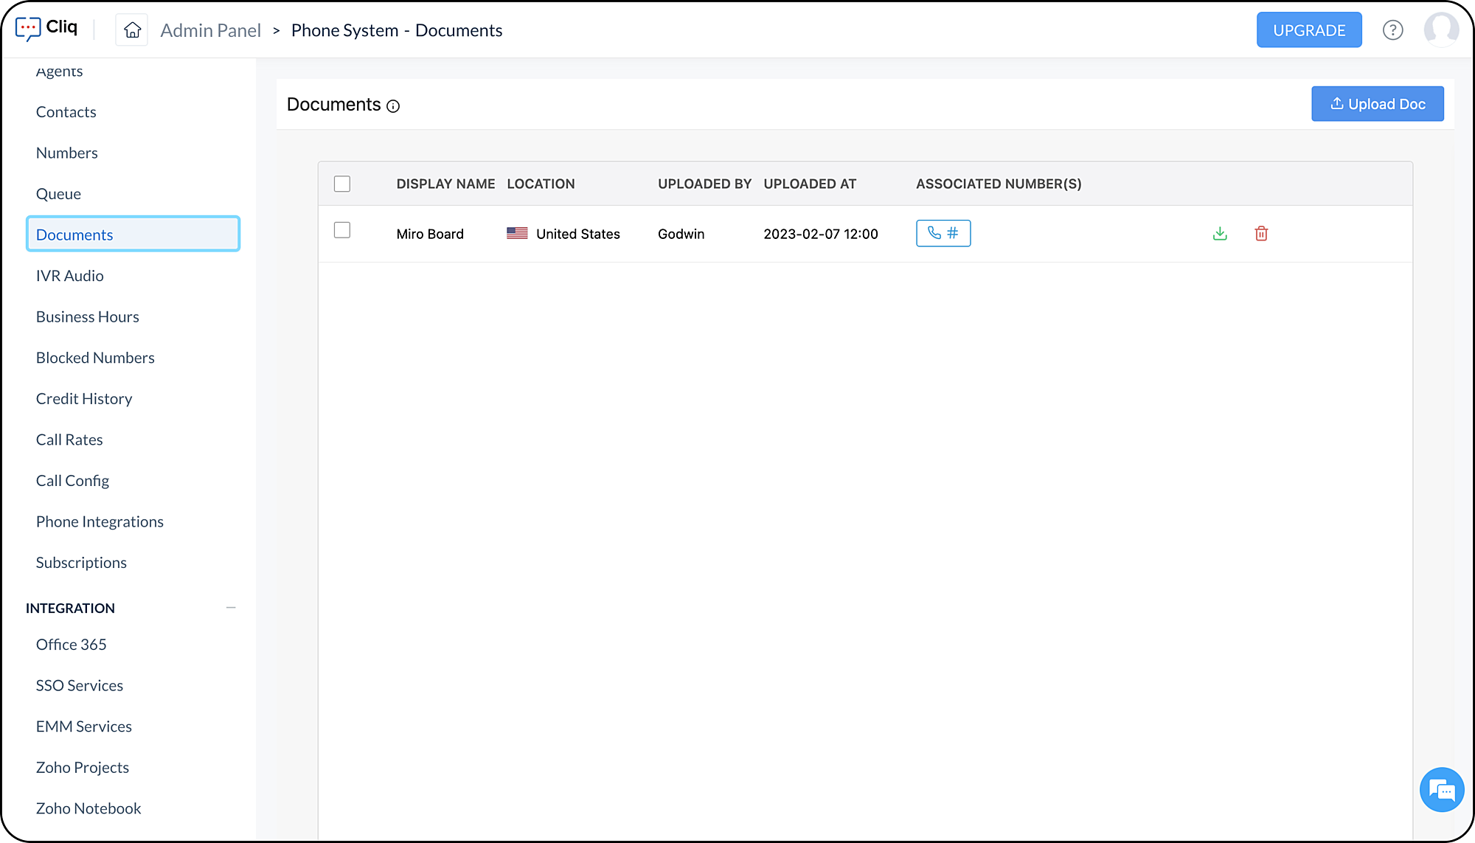Open Blocked Numbers page
This screenshot has width=1475, height=843.
click(95, 358)
